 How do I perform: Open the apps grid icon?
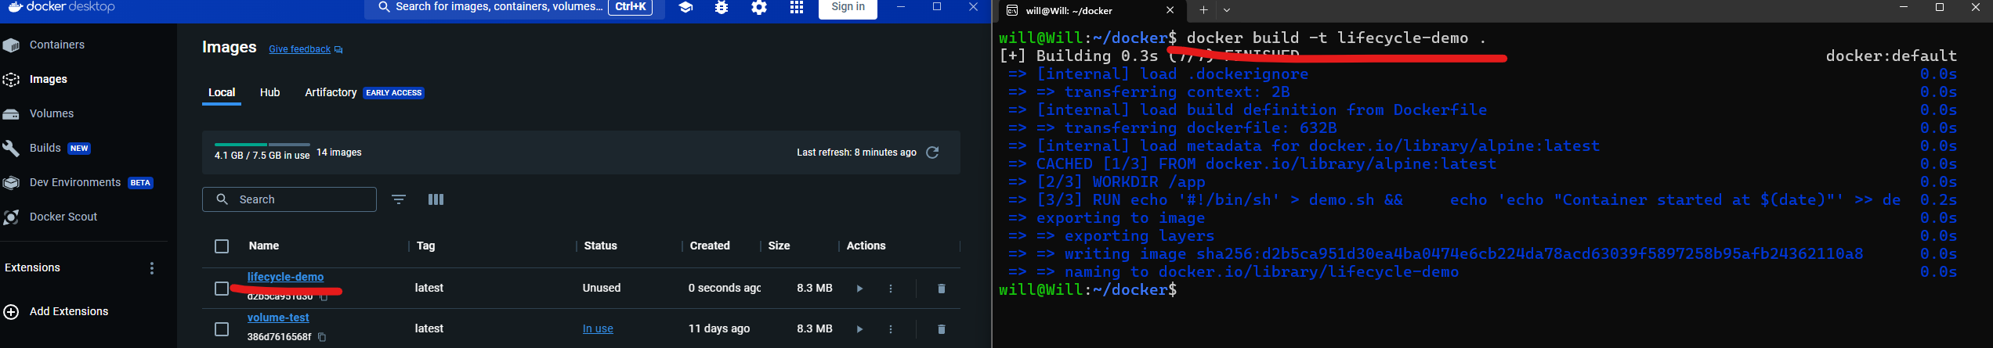click(797, 8)
